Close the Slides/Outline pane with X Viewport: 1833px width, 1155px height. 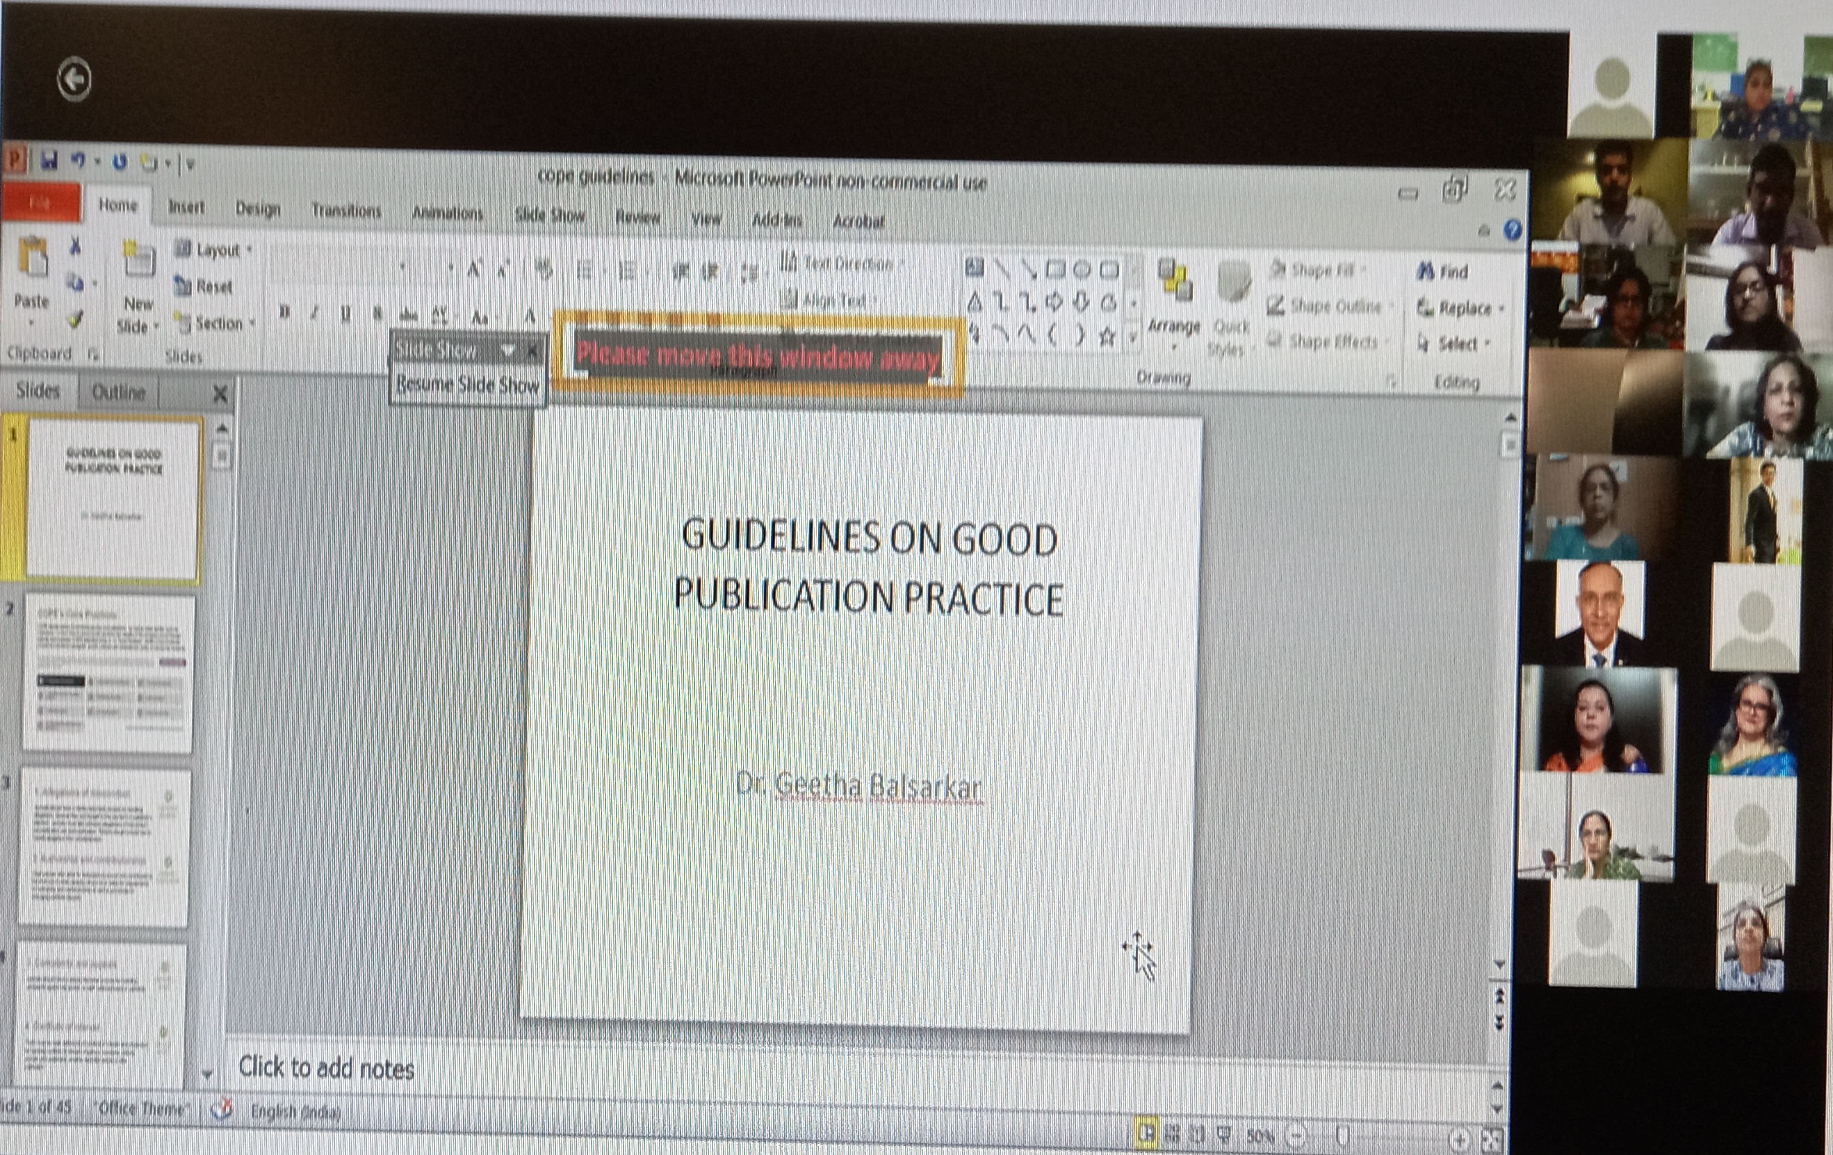click(220, 394)
